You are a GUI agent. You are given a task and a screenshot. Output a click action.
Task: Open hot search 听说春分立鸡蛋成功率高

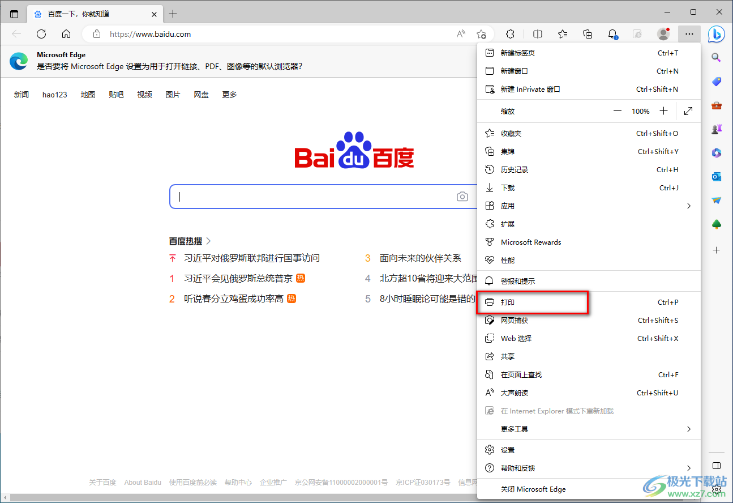234,299
